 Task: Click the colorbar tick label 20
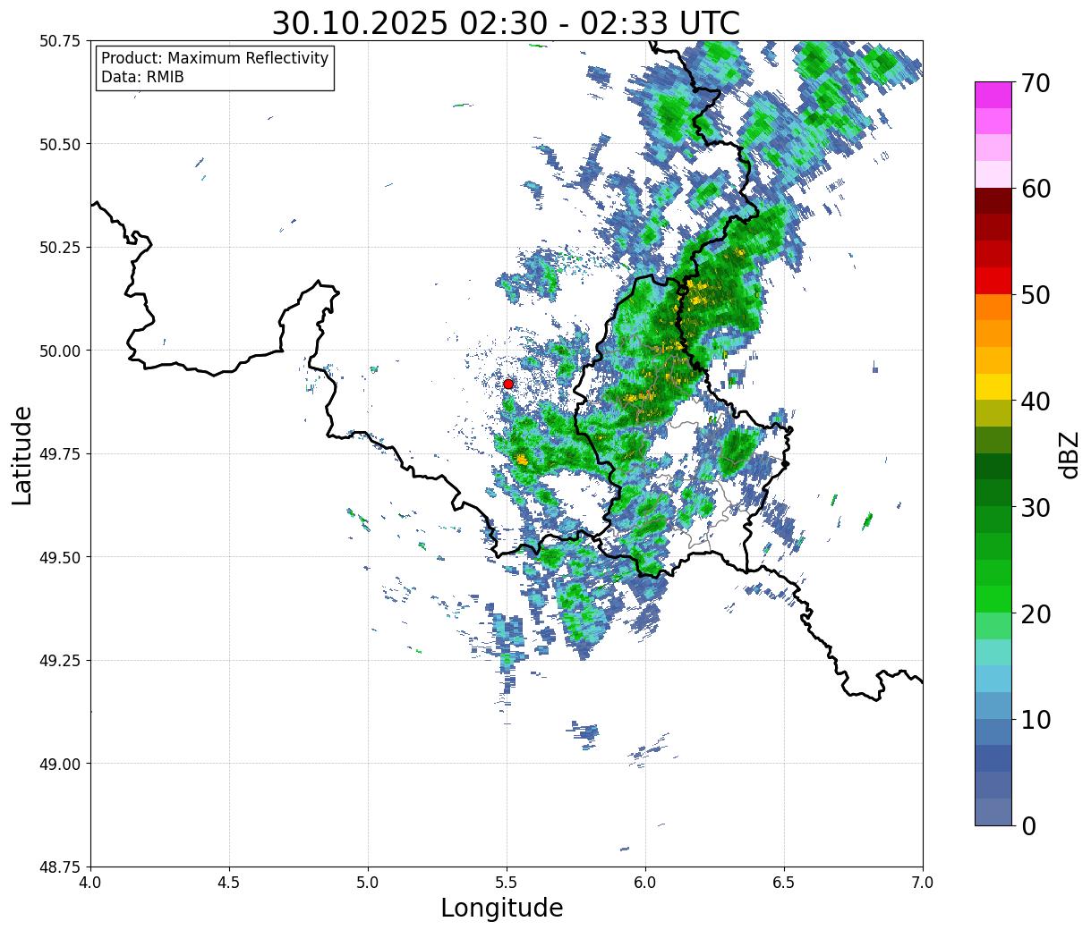1035,613
